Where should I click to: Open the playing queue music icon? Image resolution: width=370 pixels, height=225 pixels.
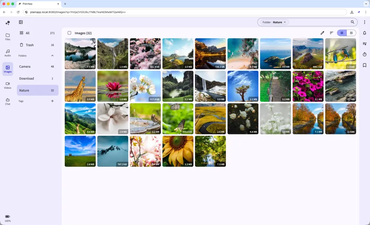tap(364, 43)
